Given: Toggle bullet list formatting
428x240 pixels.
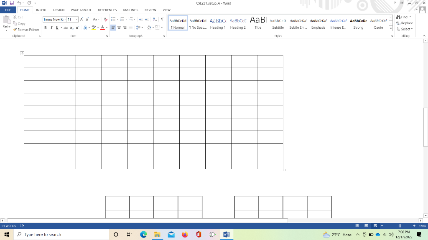Looking at the screenshot, I should pyautogui.click(x=113, y=19).
